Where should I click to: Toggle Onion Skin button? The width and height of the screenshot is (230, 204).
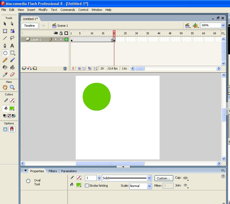click(x=79, y=68)
